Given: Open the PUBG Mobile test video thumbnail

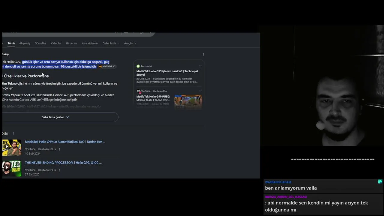Looking at the screenshot, I should pos(188,102).
